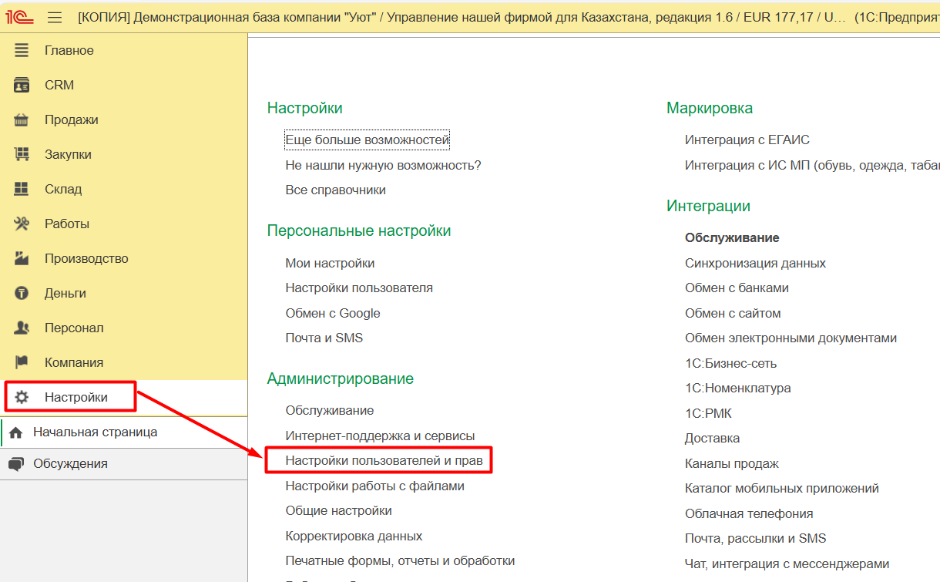This screenshot has height=582, width=940.
Task: Click the Закупки cart icon
Action: 22,155
